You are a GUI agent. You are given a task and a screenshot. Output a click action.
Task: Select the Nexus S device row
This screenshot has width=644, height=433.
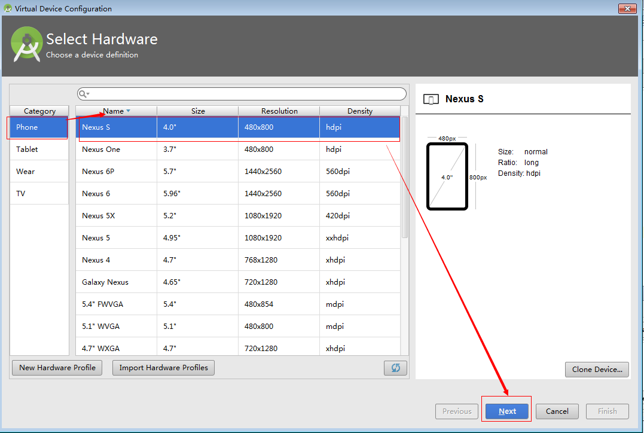[238, 127]
